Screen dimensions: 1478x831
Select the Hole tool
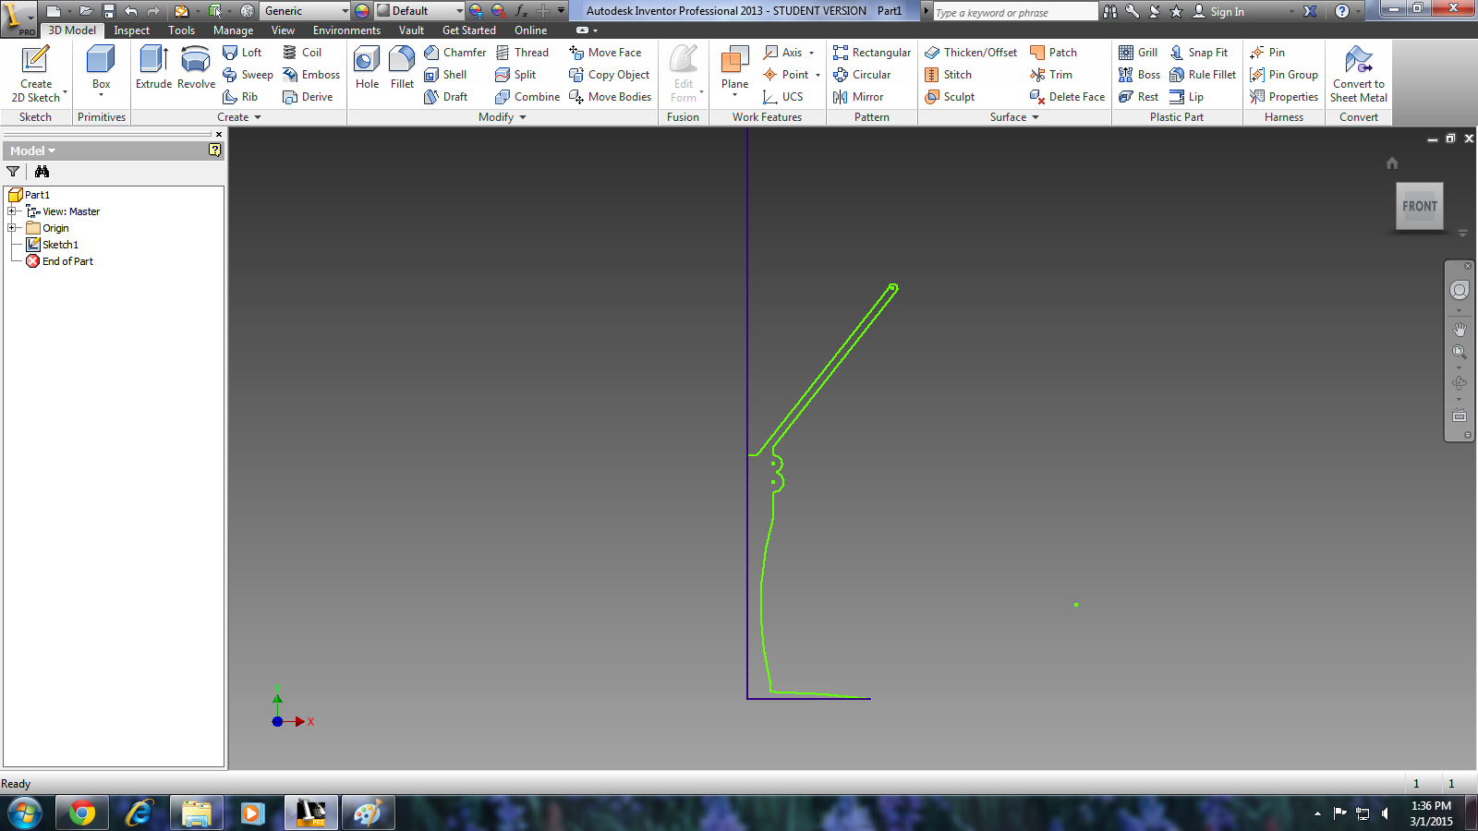tap(367, 67)
